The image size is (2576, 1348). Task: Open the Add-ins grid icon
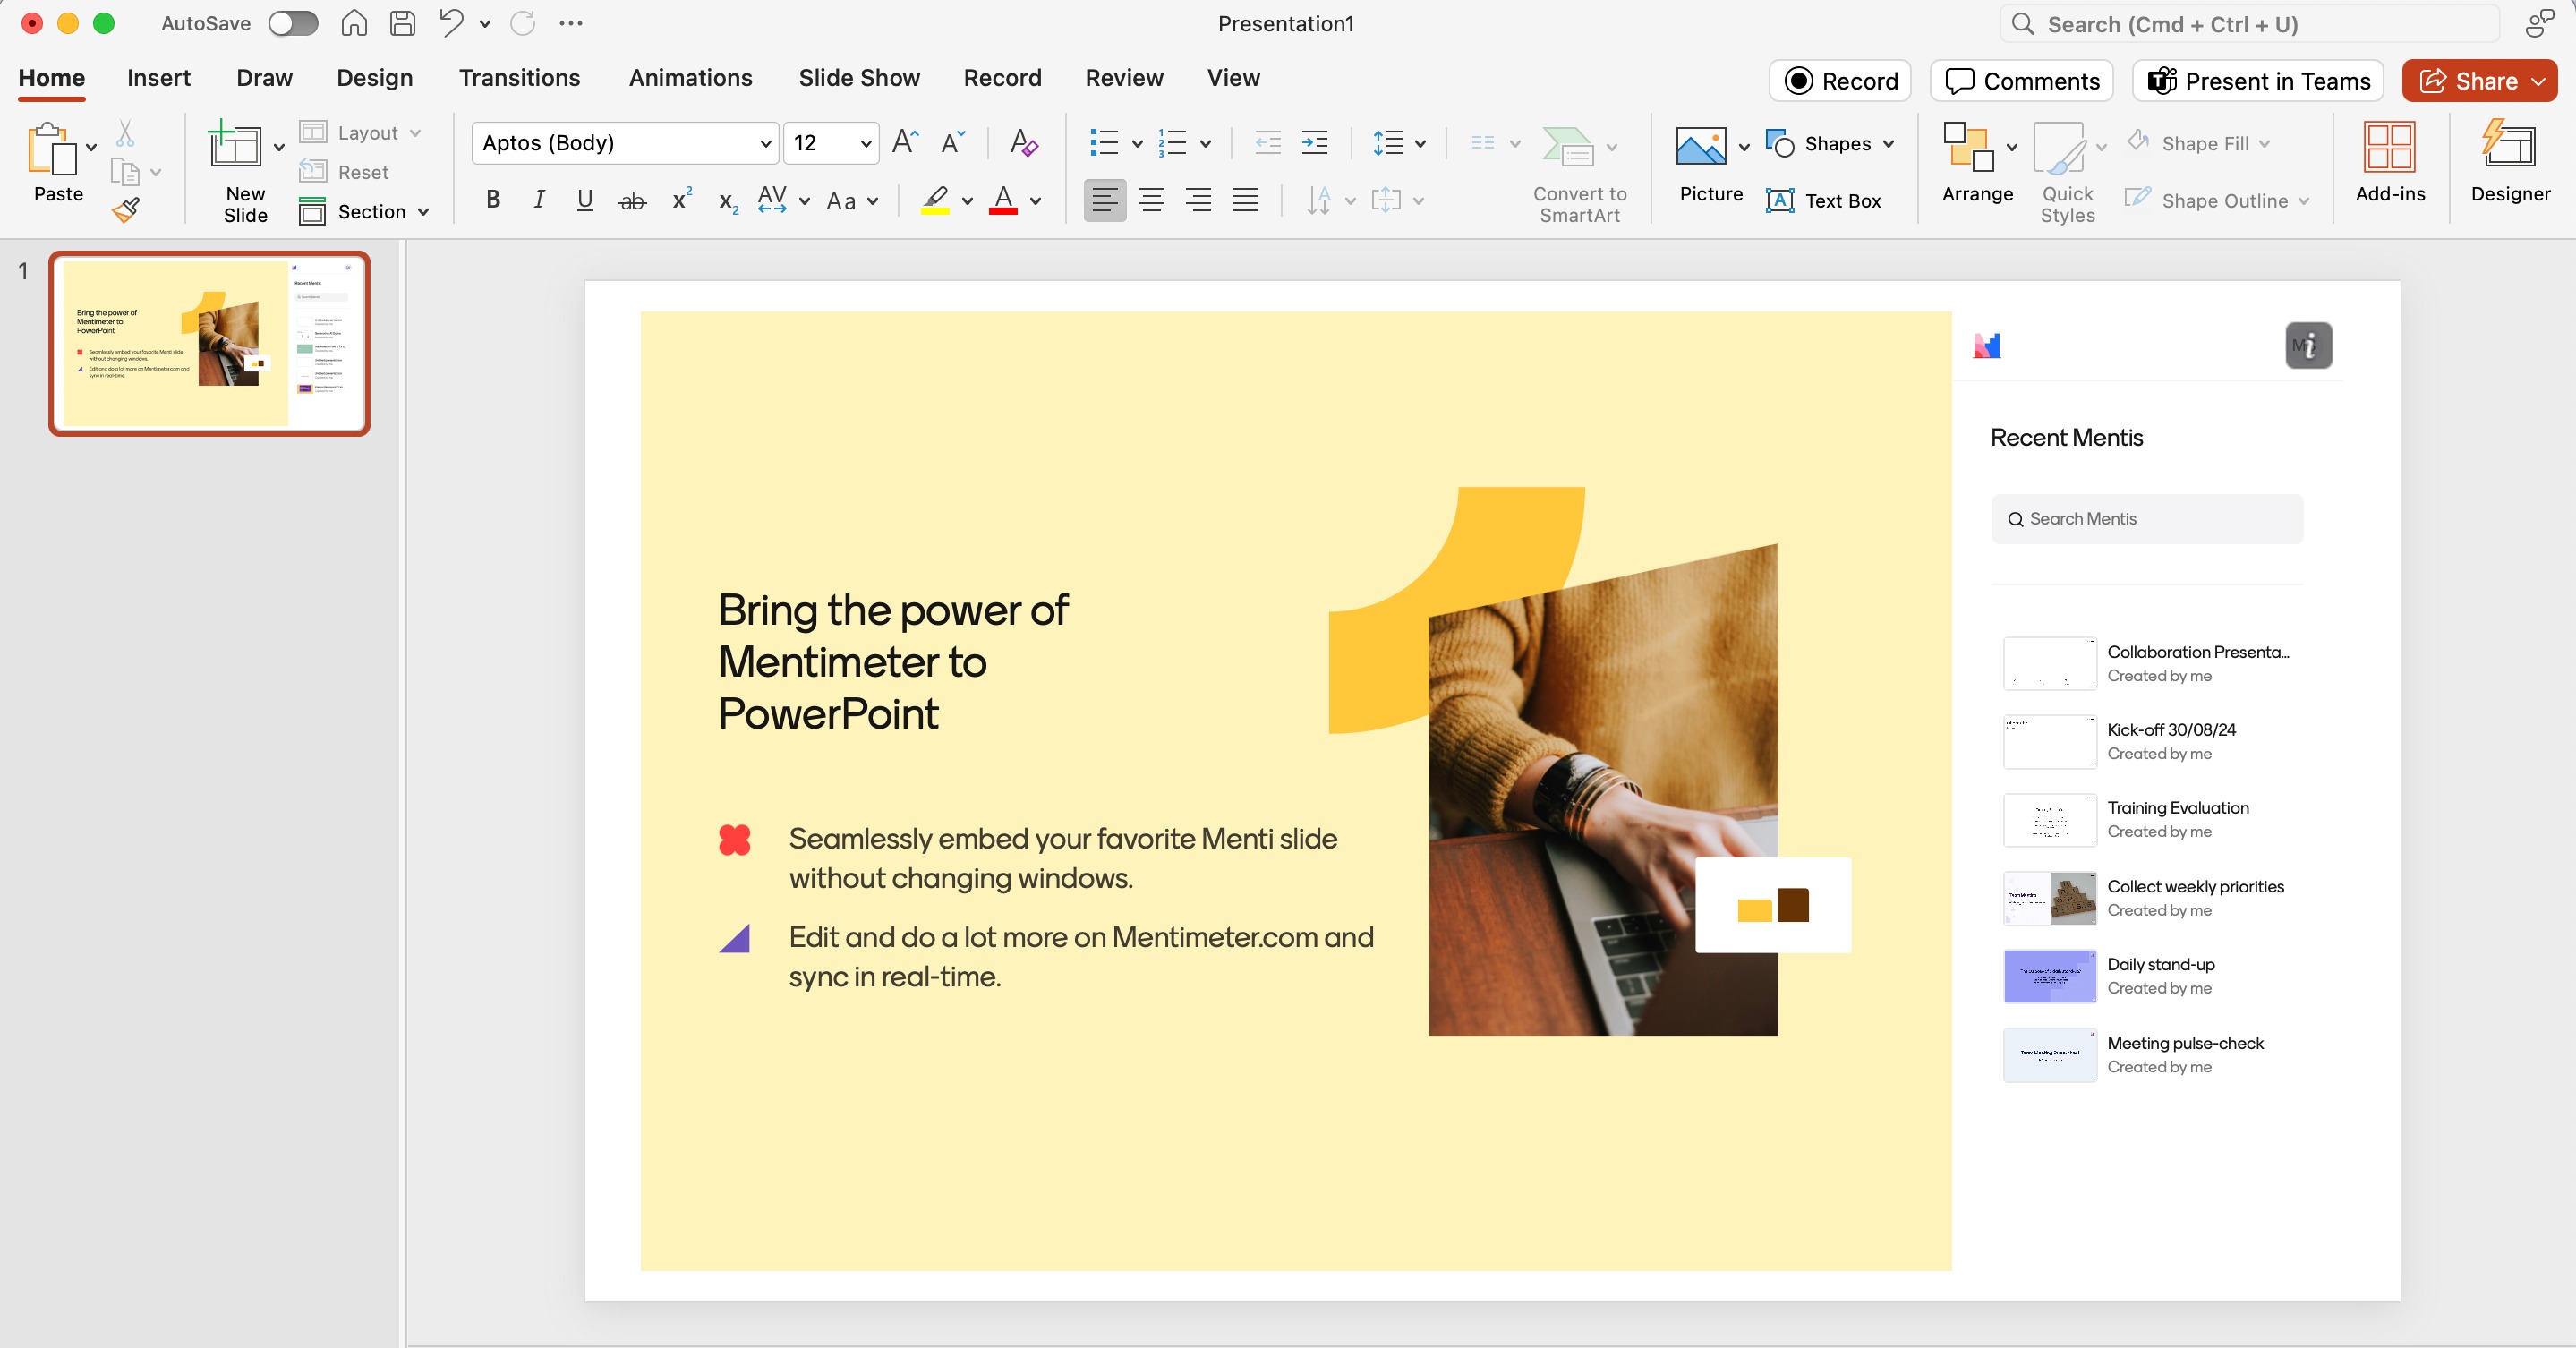coord(2389,146)
